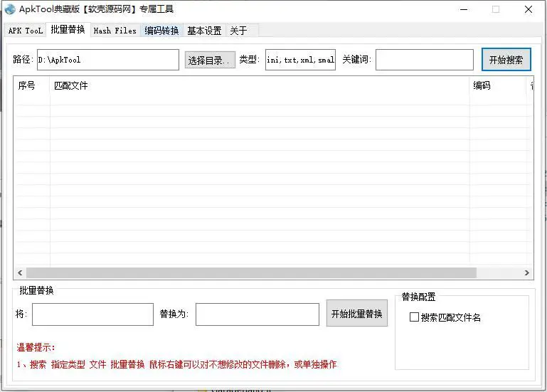547x392 pixels.
Task: Focus the 路径 path input field
Action: [108, 60]
